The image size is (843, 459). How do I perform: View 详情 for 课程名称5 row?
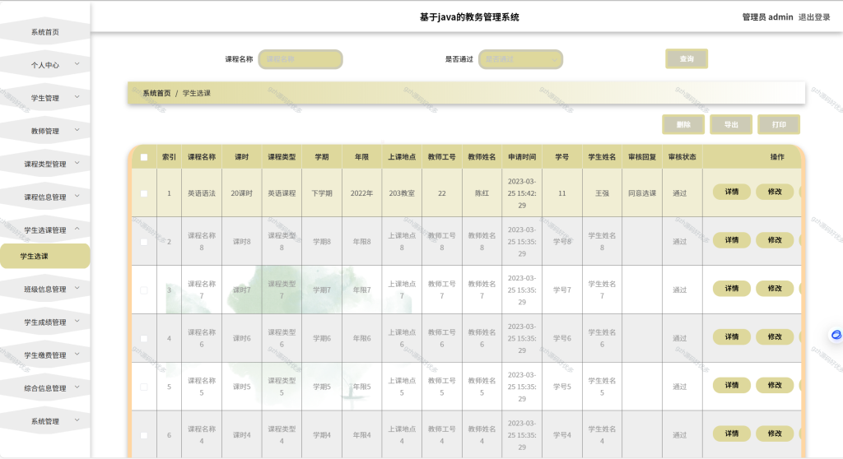(732, 385)
